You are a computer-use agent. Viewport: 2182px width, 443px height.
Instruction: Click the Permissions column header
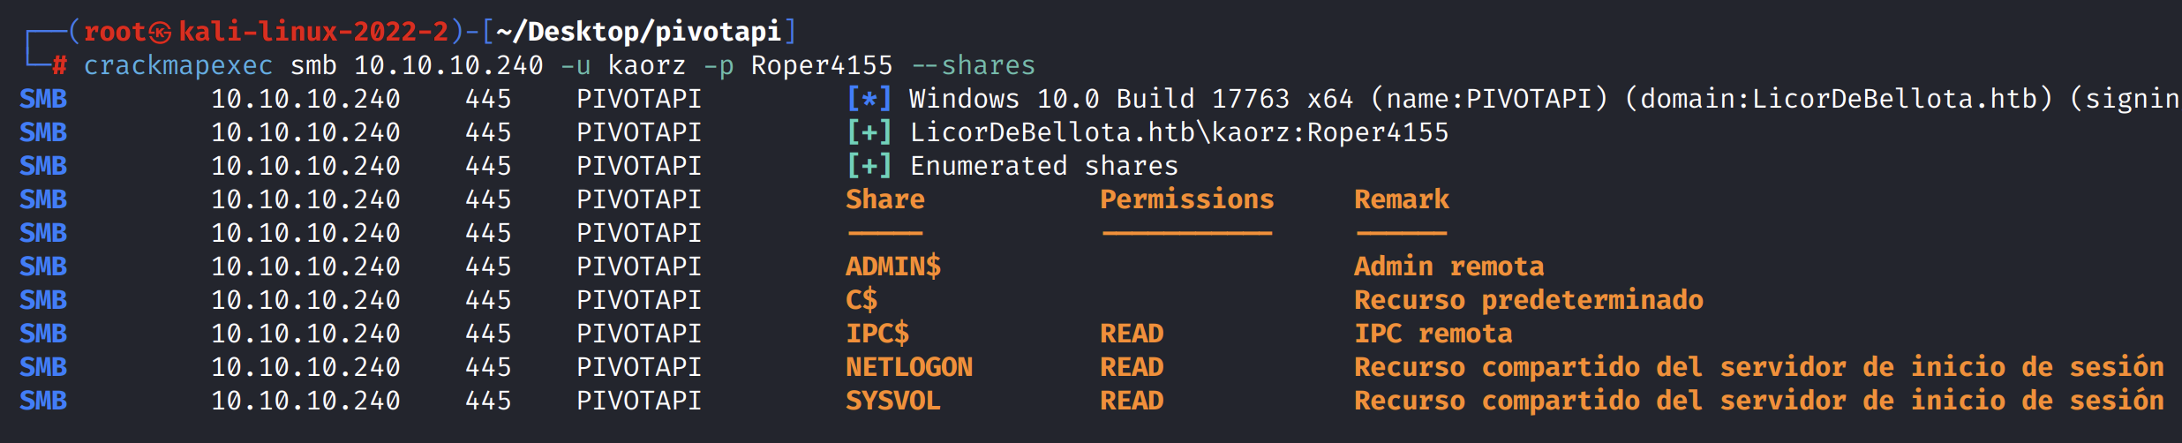tap(1186, 199)
